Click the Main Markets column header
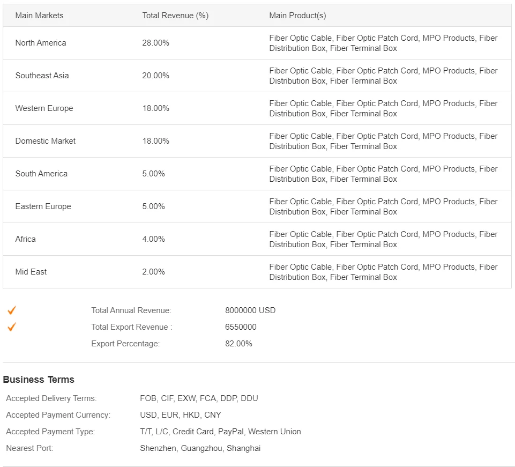Image resolution: width=515 pixels, height=467 pixels. click(x=39, y=16)
